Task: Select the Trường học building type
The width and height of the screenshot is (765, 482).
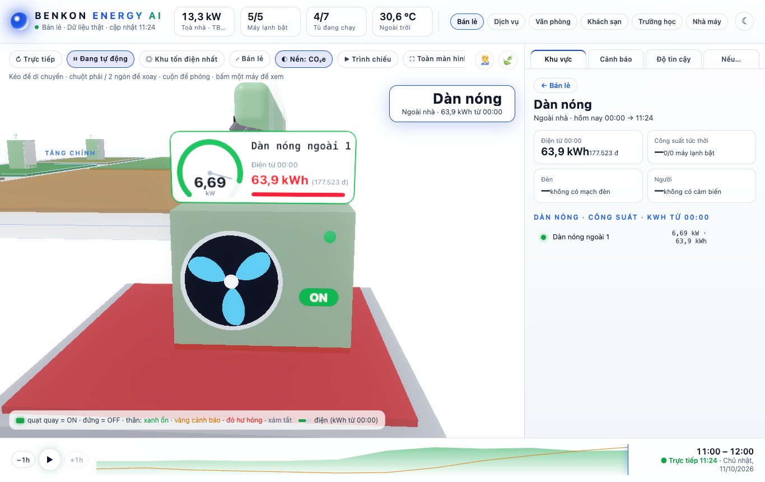Action: (x=657, y=22)
